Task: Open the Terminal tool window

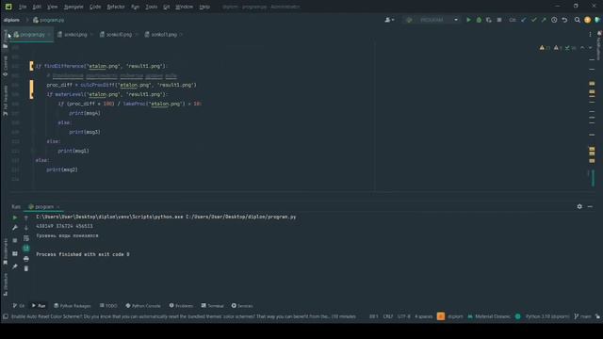Action: point(212,305)
